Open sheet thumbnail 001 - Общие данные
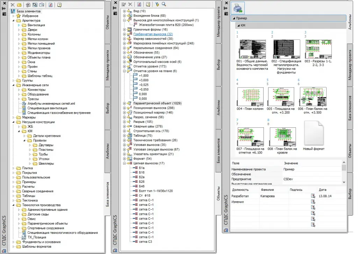 click(x=252, y=49)
